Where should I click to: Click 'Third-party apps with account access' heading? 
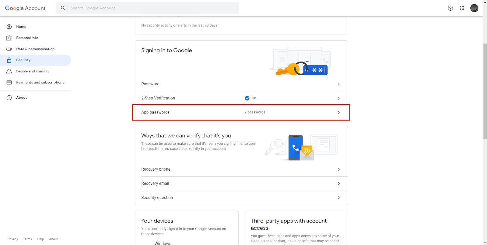[x=289, y=225]
